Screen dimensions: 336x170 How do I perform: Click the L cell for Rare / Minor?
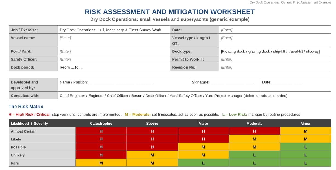[x=306, y=163]
